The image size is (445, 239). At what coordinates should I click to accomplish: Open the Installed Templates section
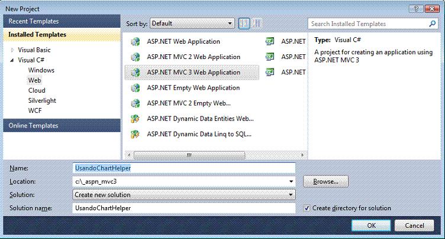[x=62, y=35]
